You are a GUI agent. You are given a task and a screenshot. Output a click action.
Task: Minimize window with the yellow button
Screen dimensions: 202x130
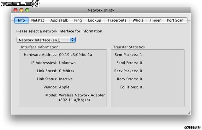21,10
